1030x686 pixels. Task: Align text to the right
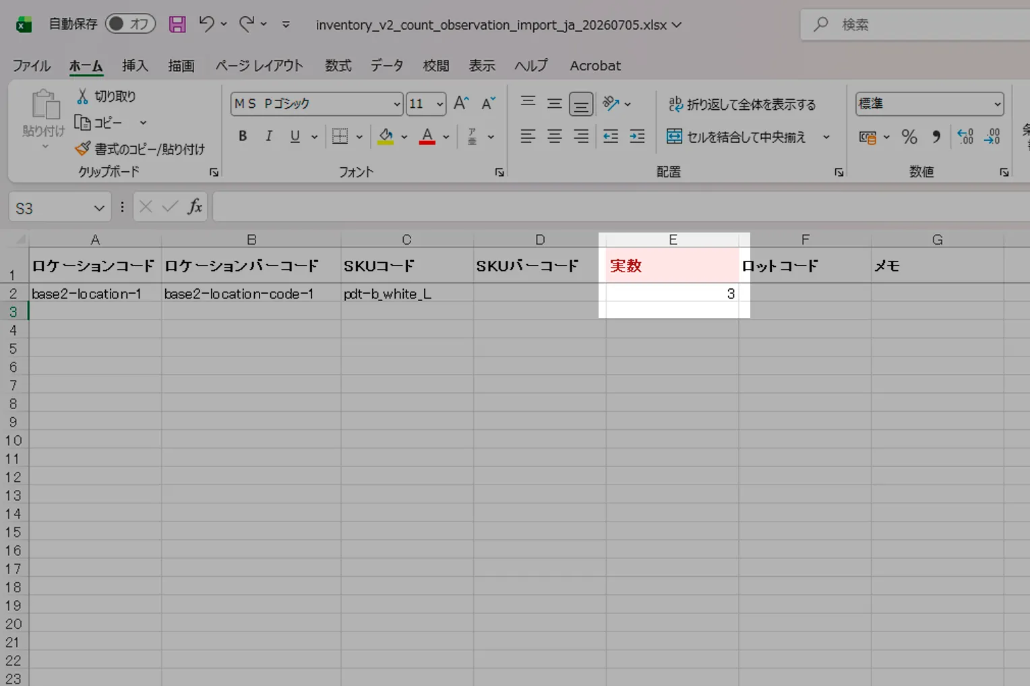(x=580, y=136)
